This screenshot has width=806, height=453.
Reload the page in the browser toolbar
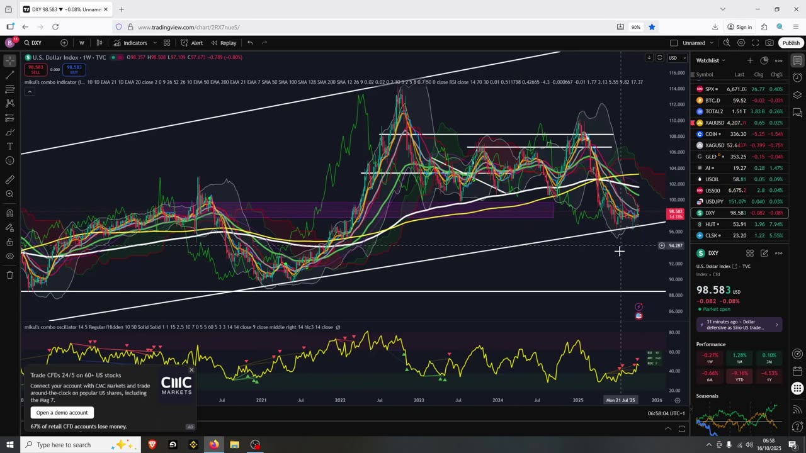click(x=55, y=27)
